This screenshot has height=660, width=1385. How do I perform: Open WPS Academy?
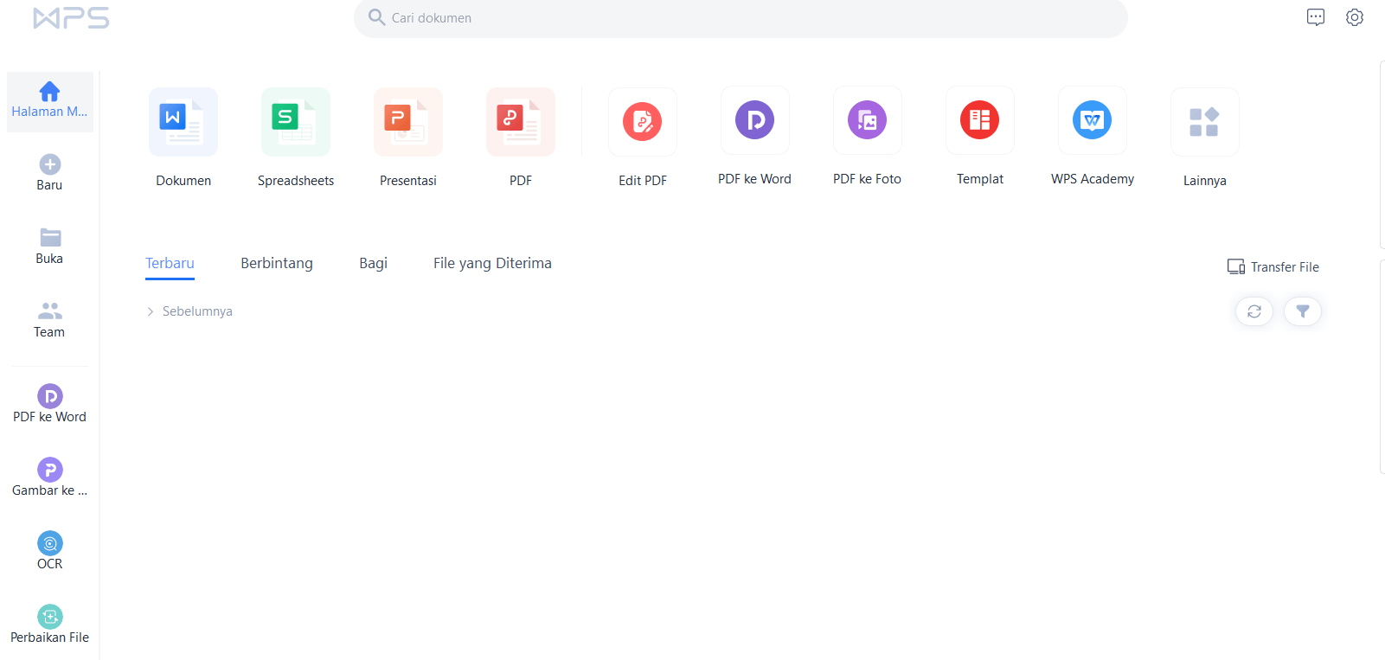[x=1093, y=121]
